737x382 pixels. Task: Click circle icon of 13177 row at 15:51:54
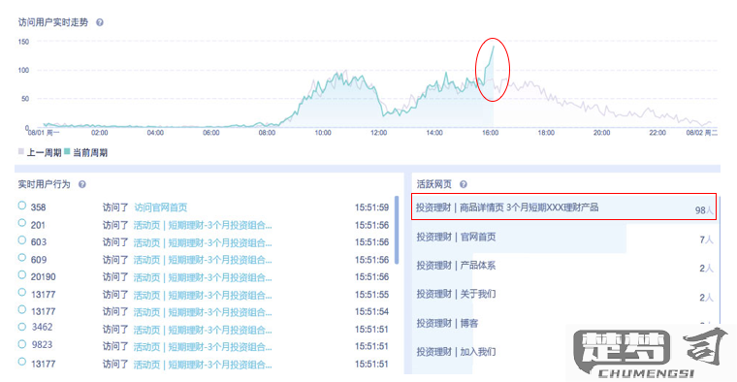21,309
